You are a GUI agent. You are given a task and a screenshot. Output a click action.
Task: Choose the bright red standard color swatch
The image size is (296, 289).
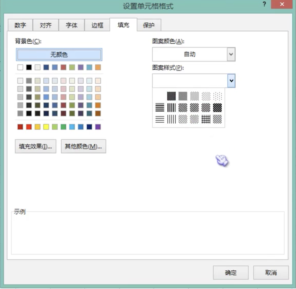(x=29, y=127)
